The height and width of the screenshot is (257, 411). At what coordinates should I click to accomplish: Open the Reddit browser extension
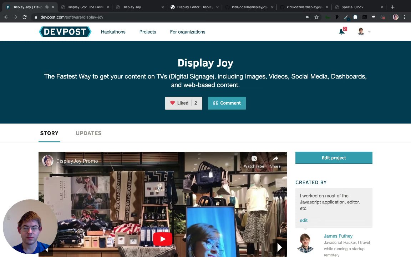pyautogui.click(x=374, y=17)
